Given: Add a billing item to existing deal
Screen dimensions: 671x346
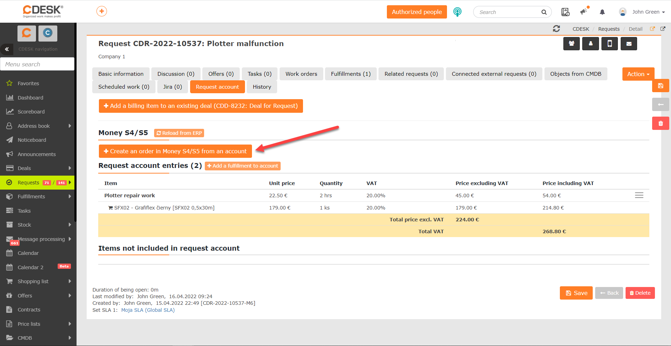Looking at the screenshot, I should click(201, 106).
